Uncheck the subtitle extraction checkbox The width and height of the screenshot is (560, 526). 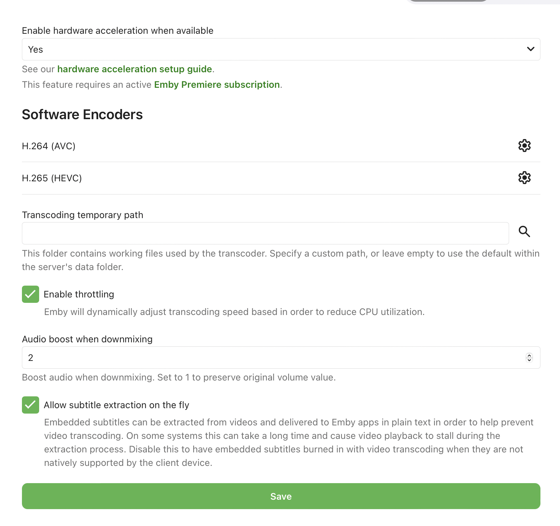(x=30, y=405)
